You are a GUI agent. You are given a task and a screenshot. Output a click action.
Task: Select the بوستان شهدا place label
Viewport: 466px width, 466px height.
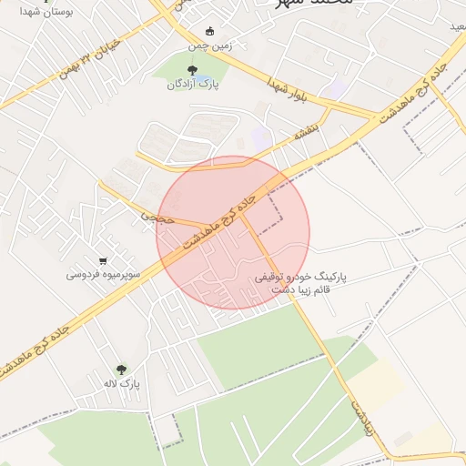(x=46, y=12)
